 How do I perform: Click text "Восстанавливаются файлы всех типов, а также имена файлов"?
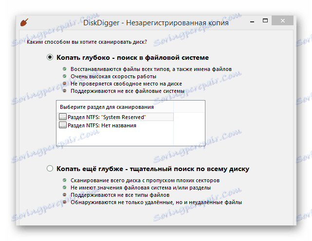[151, 69]
